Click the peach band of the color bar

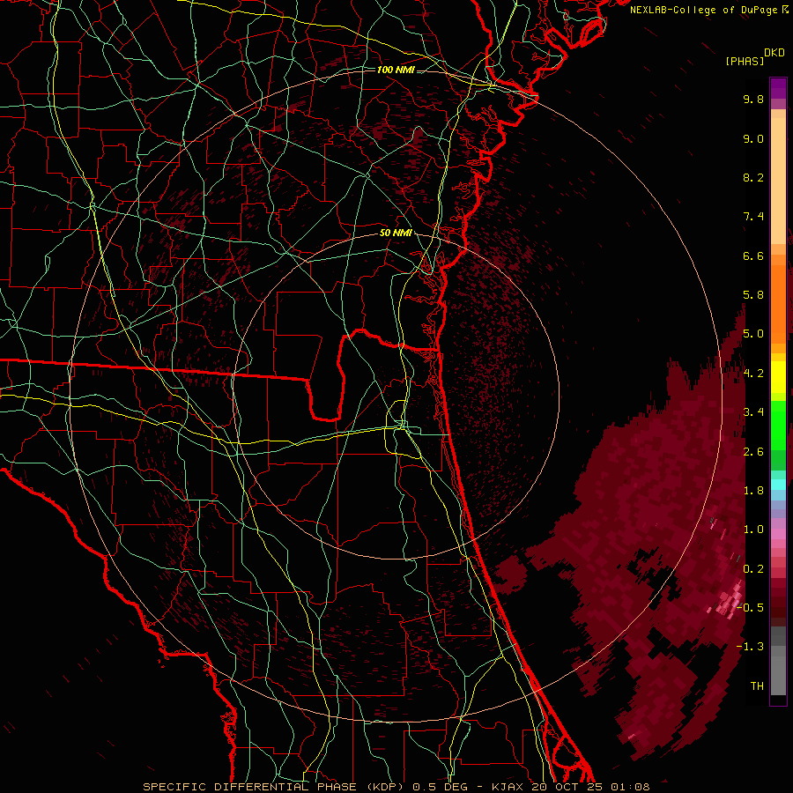tap(778, 181)
